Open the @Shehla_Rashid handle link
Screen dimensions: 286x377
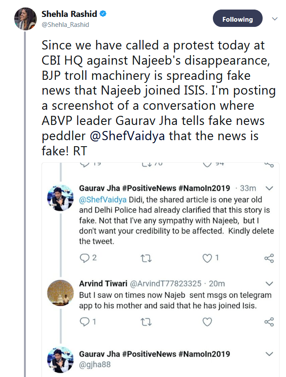coord(65,25)
